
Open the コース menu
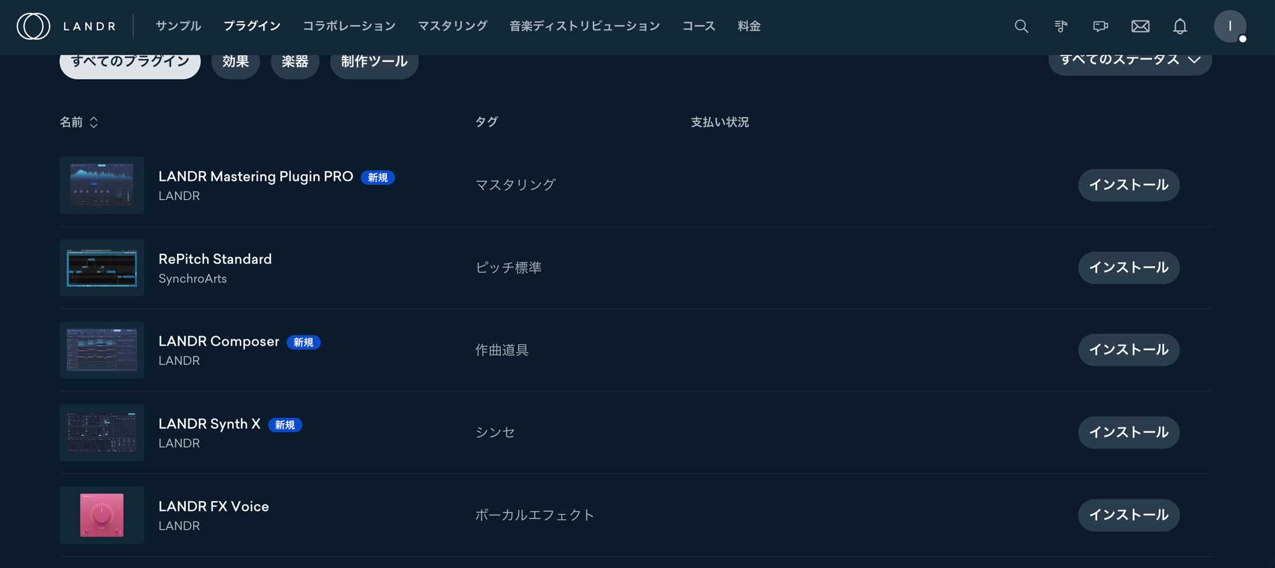(699, 26)
